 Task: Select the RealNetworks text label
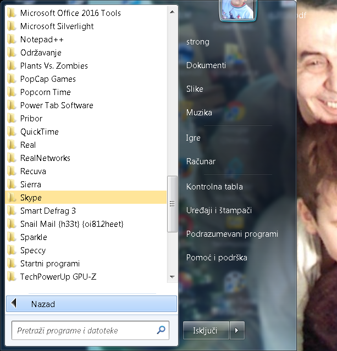pyautogui.click(x=45, y=158)
